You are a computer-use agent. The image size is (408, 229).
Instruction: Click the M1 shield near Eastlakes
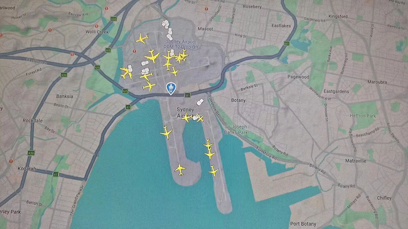click(x=287, y=43)
